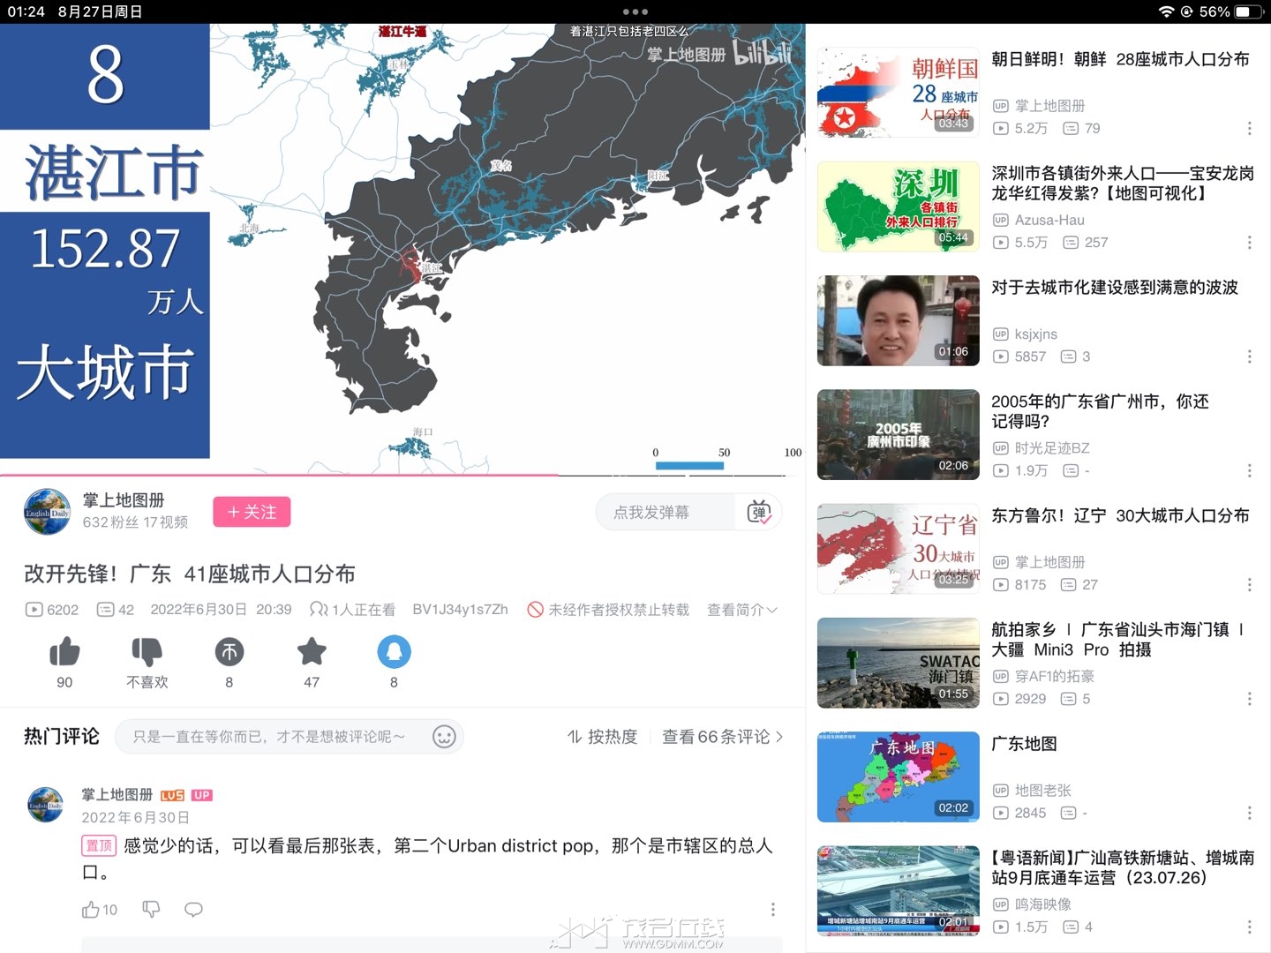
Task: Tap time 01:24 in status bar
Action: pyautogui.click(x=26, y=11)
